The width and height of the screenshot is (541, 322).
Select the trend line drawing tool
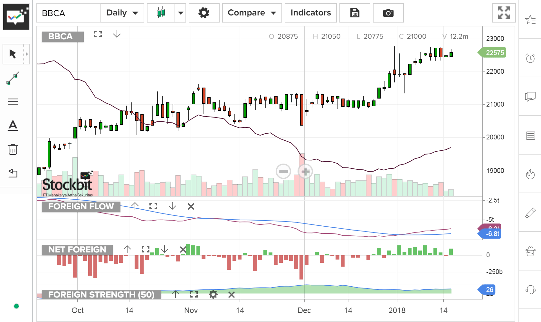13,77
